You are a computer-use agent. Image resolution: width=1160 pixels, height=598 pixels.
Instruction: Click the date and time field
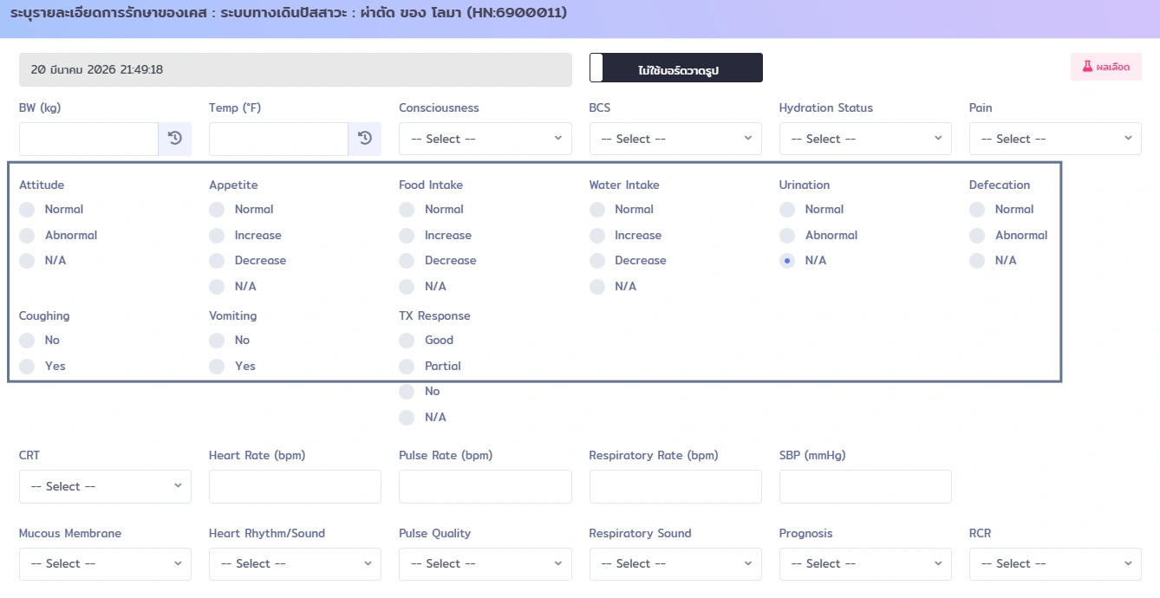(x=295, y=69)
